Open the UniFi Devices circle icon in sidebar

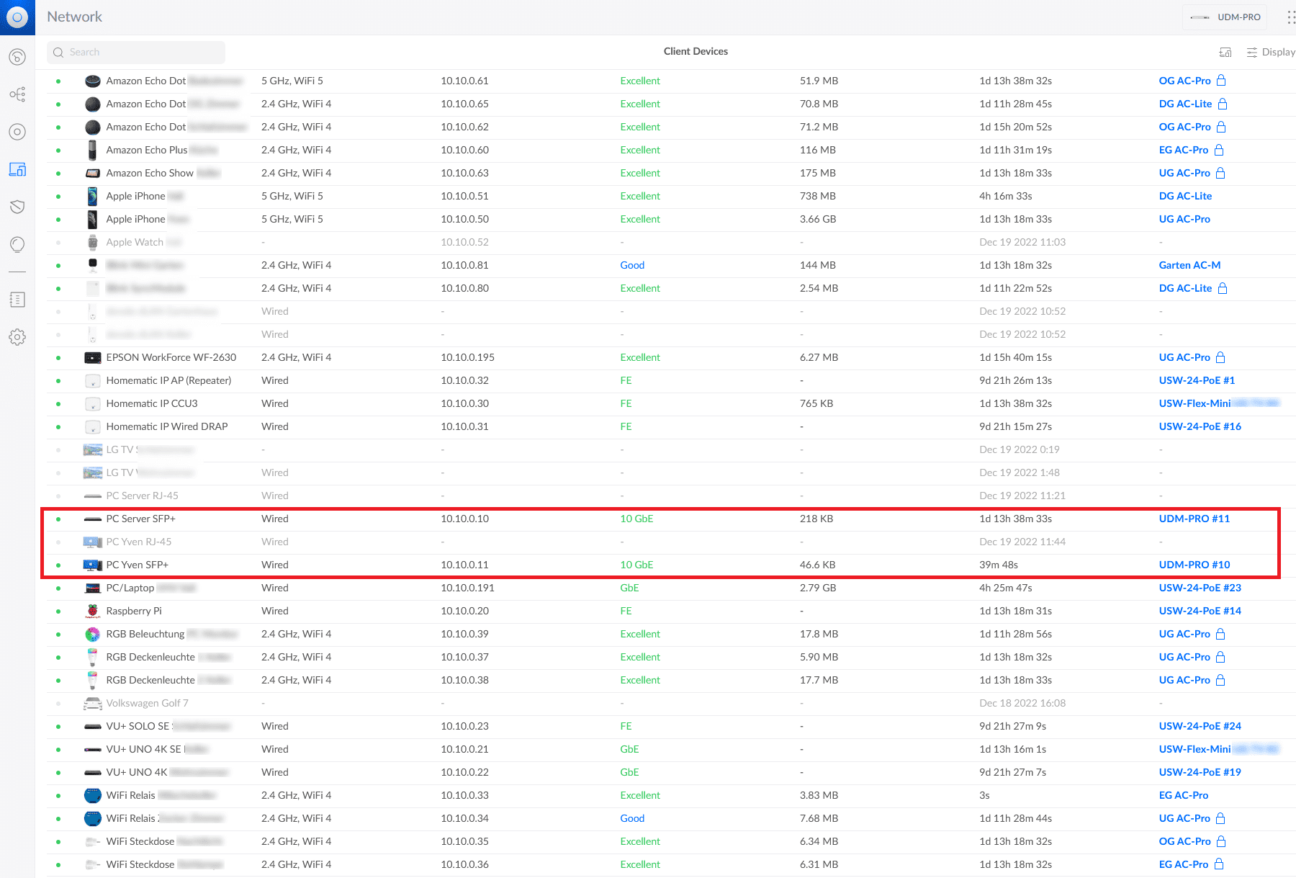(17, 132)
